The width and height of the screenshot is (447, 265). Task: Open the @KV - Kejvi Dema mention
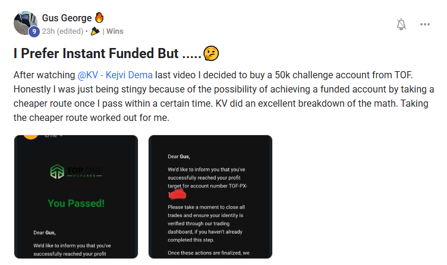[115, 76]
